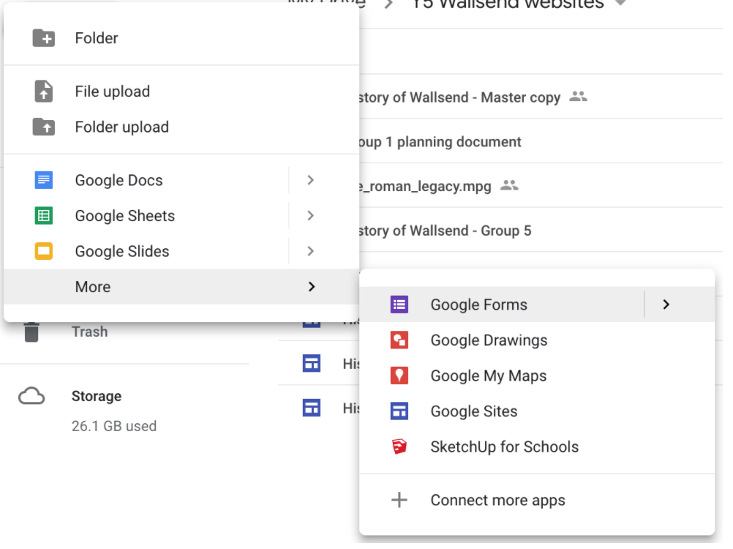The width and height of the screenshot is (733, 549).
Task: Choose Folder from the New menu
Action: pyautogui.click(x=183, y=38)
